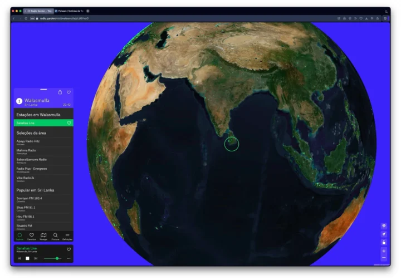Click the locate-me arrow icon

pyautogui.click(x=384, y=234)
